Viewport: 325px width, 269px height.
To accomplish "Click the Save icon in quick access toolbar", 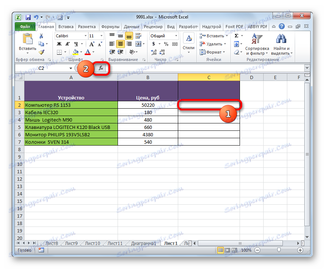I will [x=28, y=17].
